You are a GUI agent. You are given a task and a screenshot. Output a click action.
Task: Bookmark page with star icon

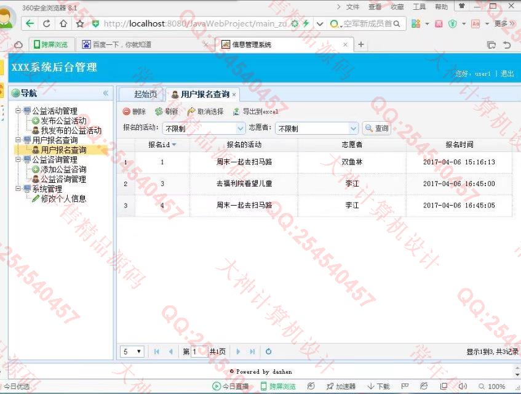[x=80, y=23]
